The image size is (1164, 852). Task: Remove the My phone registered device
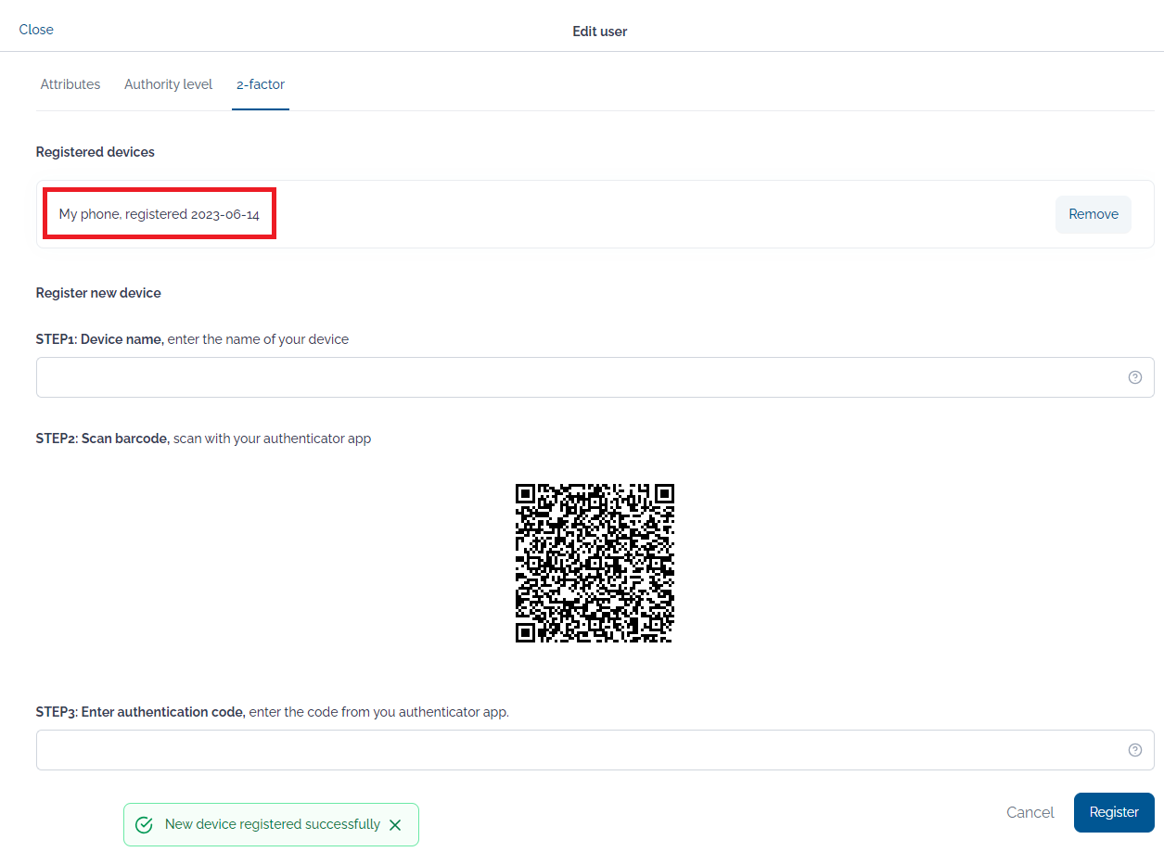[1094, 214]
